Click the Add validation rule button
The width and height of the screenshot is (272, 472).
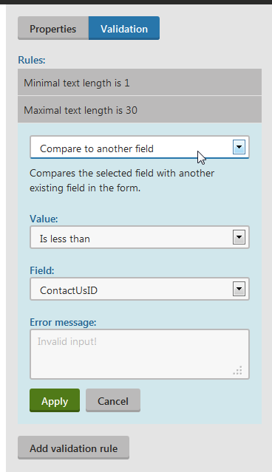73,448
